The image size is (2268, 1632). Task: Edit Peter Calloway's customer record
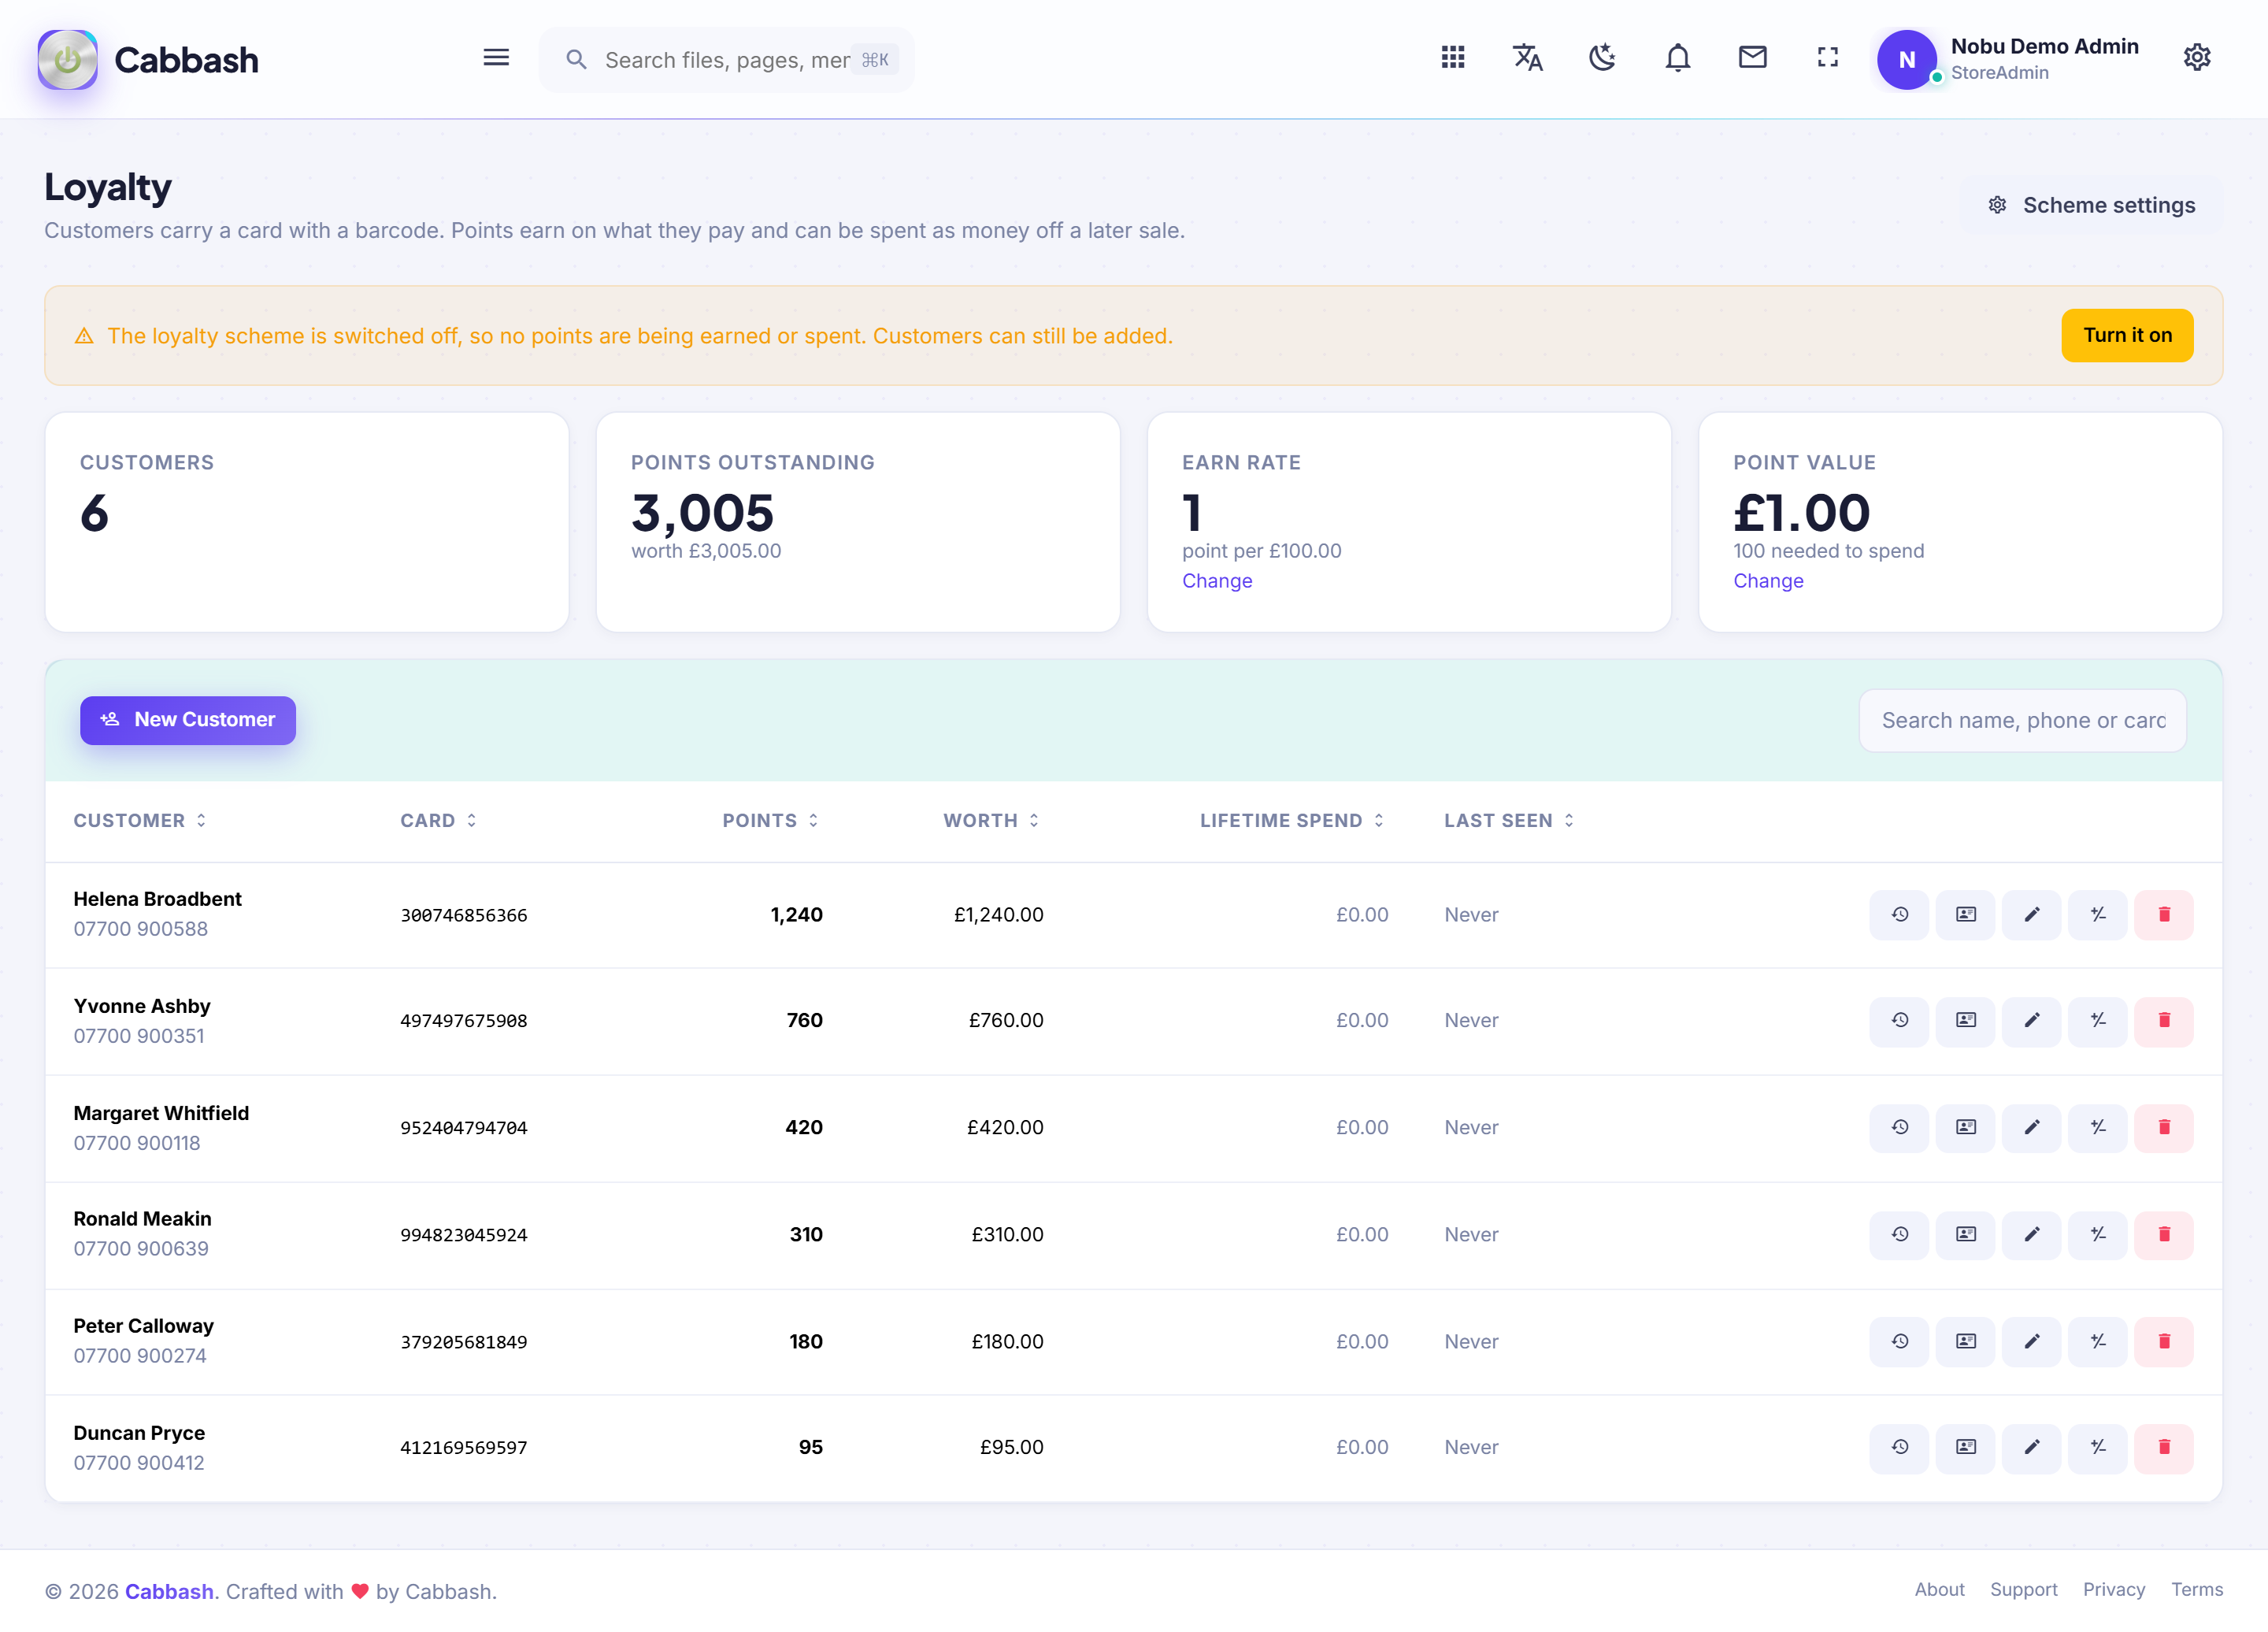pos(2031,1342)
